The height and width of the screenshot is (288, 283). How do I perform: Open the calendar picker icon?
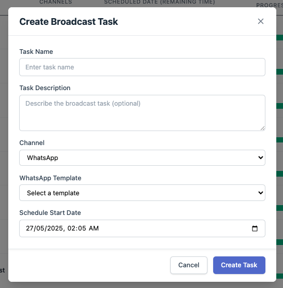(255, 228)
